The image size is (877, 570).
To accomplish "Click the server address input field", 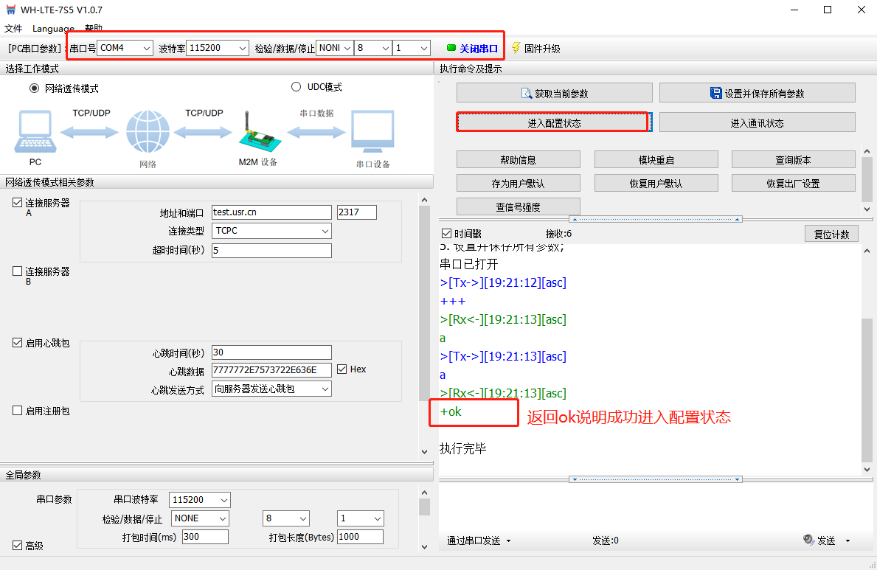I will (271, 212).
